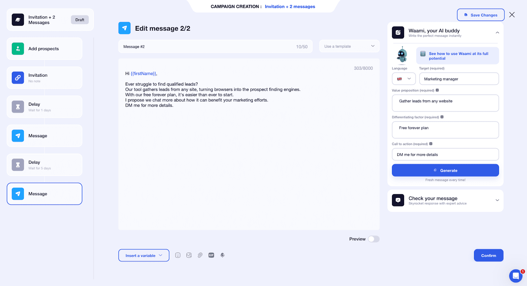Open the Use a template dropdown
527x286 pixels.
pyautogui.click(x=349, y=46)
